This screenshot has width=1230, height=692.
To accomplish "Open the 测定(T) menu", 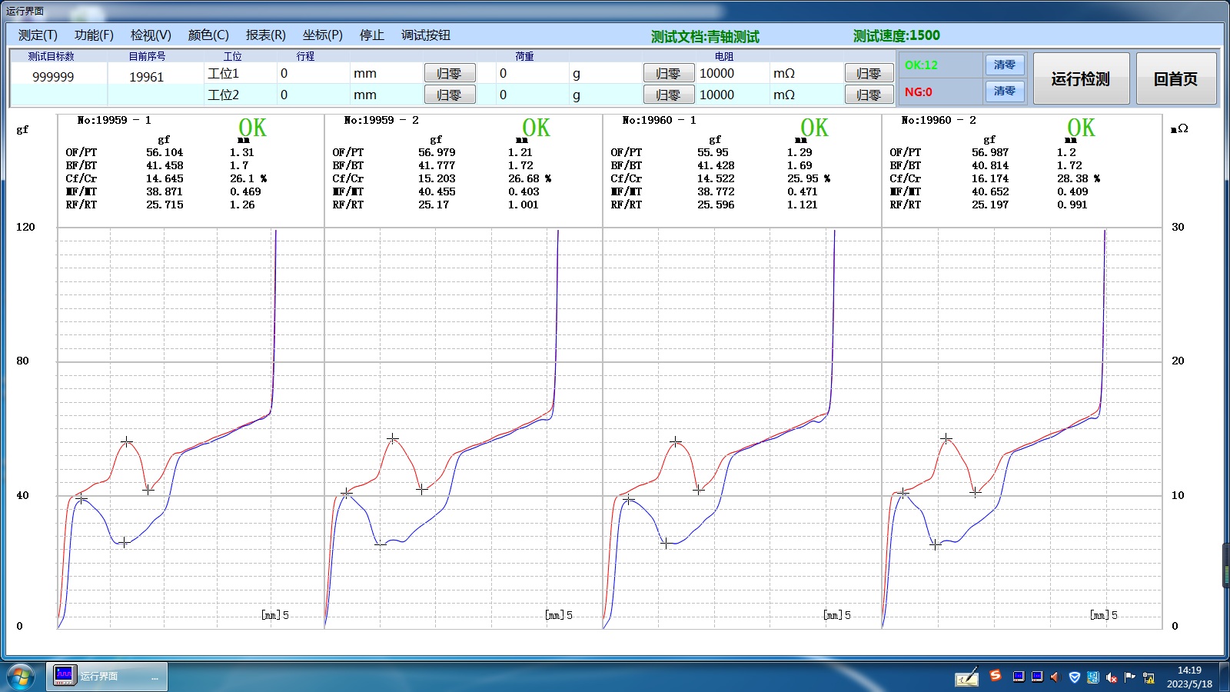I will [38, 35].
